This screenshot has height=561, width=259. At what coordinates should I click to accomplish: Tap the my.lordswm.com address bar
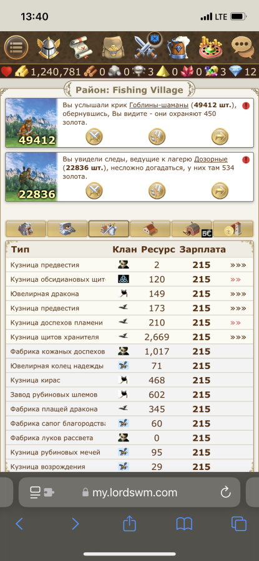129,492
